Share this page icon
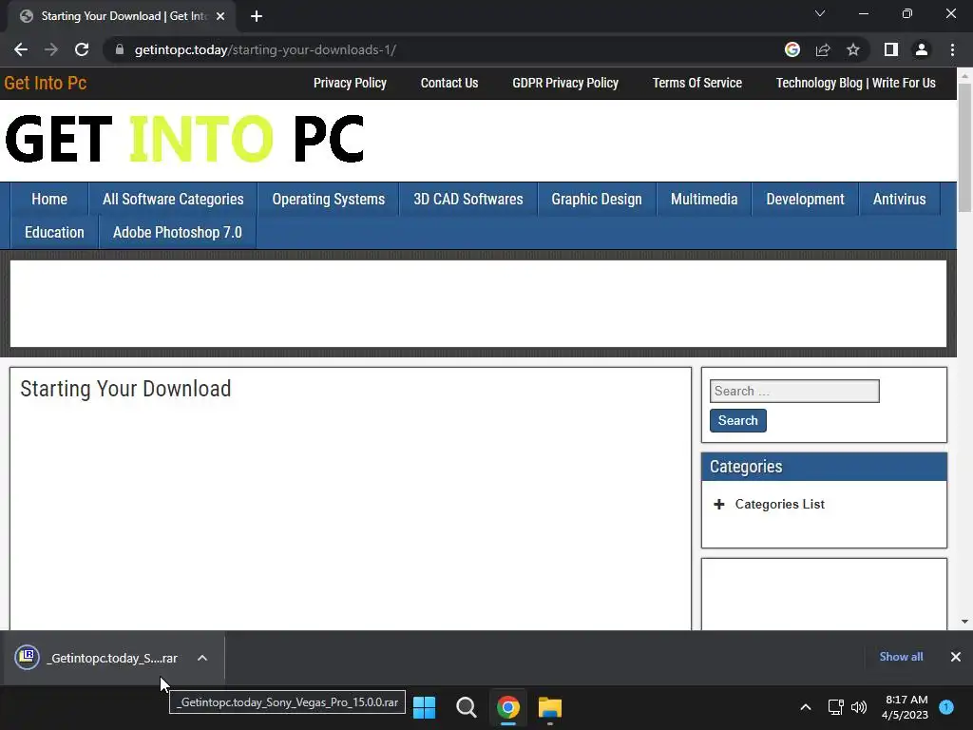 click(x=823, y=49)
